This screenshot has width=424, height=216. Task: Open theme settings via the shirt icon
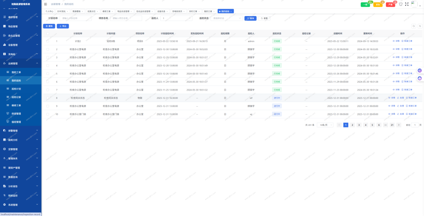point(401,4)
